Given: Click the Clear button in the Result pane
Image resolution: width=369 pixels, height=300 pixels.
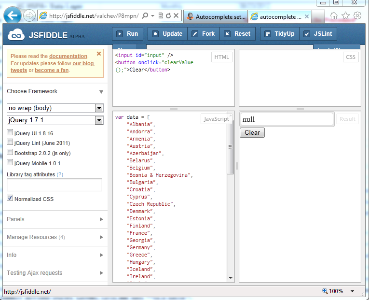Looking at the screenshot, I should point(252,132).
